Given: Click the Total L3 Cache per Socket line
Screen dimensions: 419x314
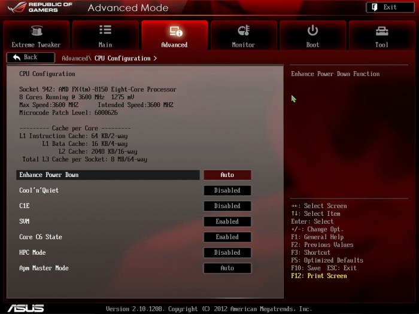Looking at the screenshot, I should 85,160.
